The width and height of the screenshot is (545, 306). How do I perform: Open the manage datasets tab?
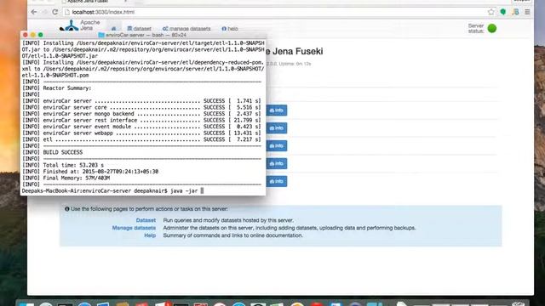click(x=186, y=28)
